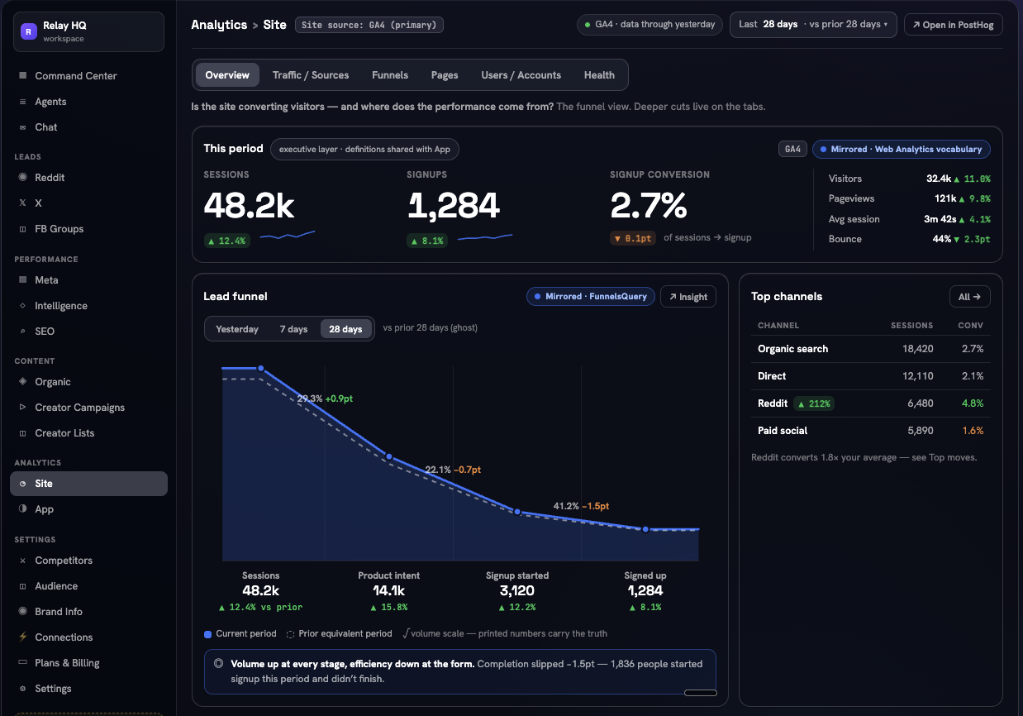The image size is (1023, 716).
Task: Click the Reddit 212% growth badge
Action: point(815,403)
